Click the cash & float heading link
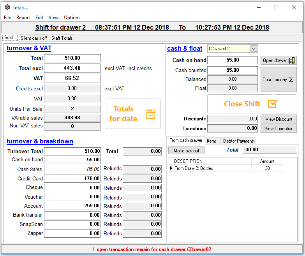The height and width of the screenshot is (256, 305). pos(185,48)
